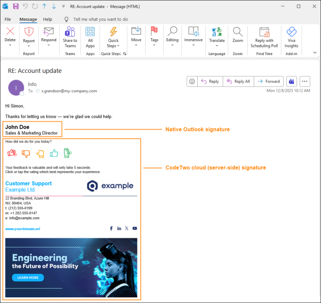Click the example company logo
This screenshot has width=321, height=303.
110,186
